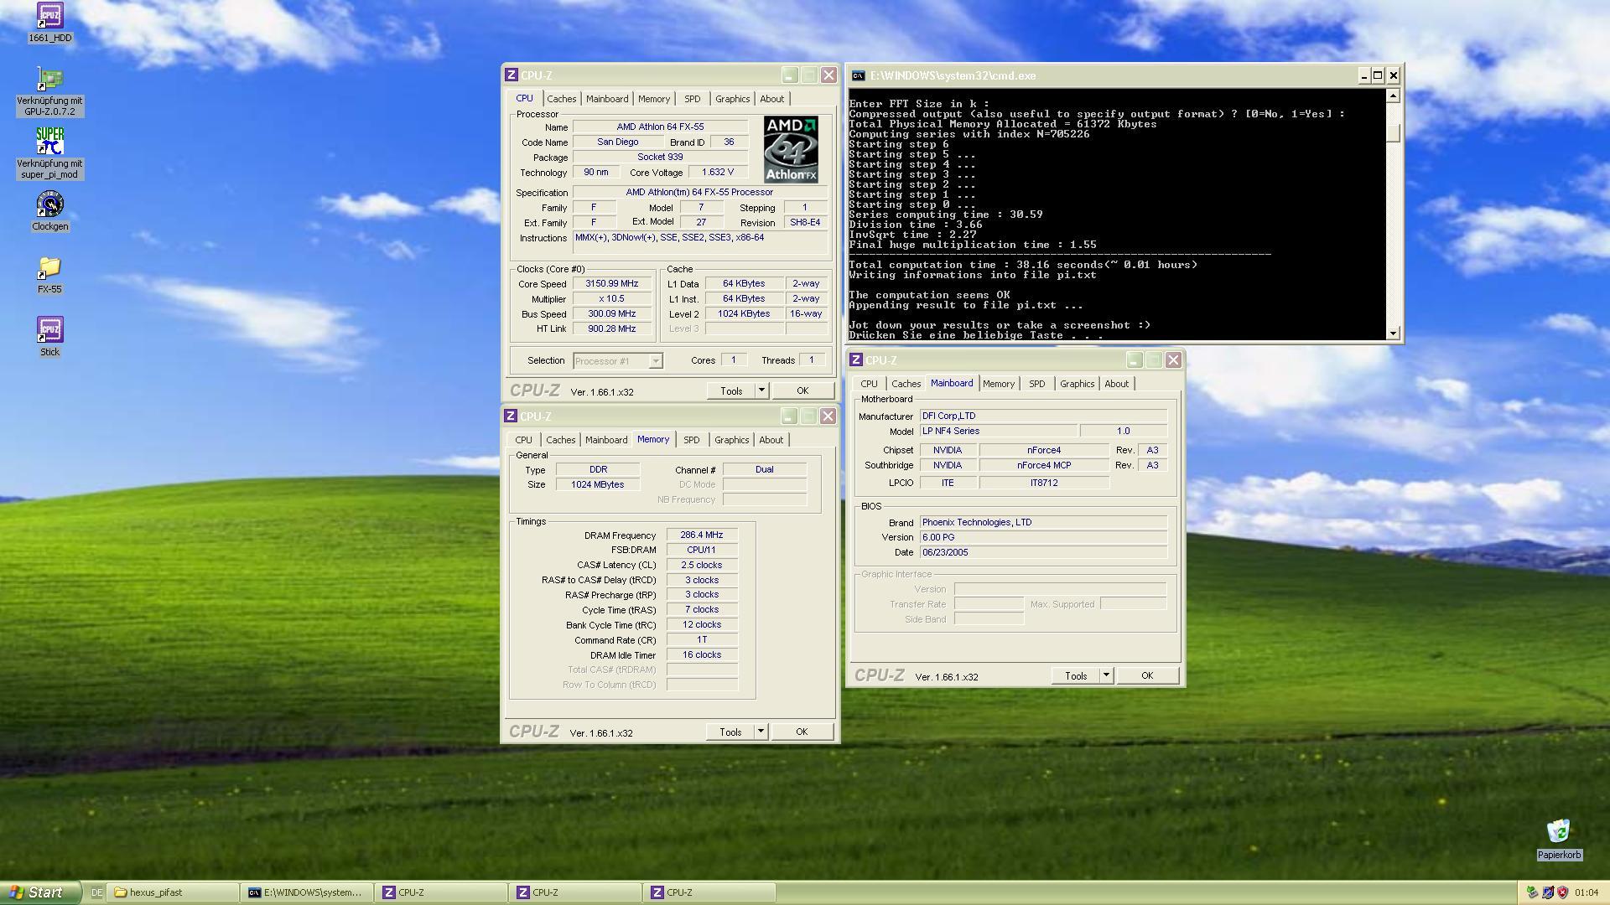Click the CPU-Z icon in the Mainboard window title

(856, 360)
